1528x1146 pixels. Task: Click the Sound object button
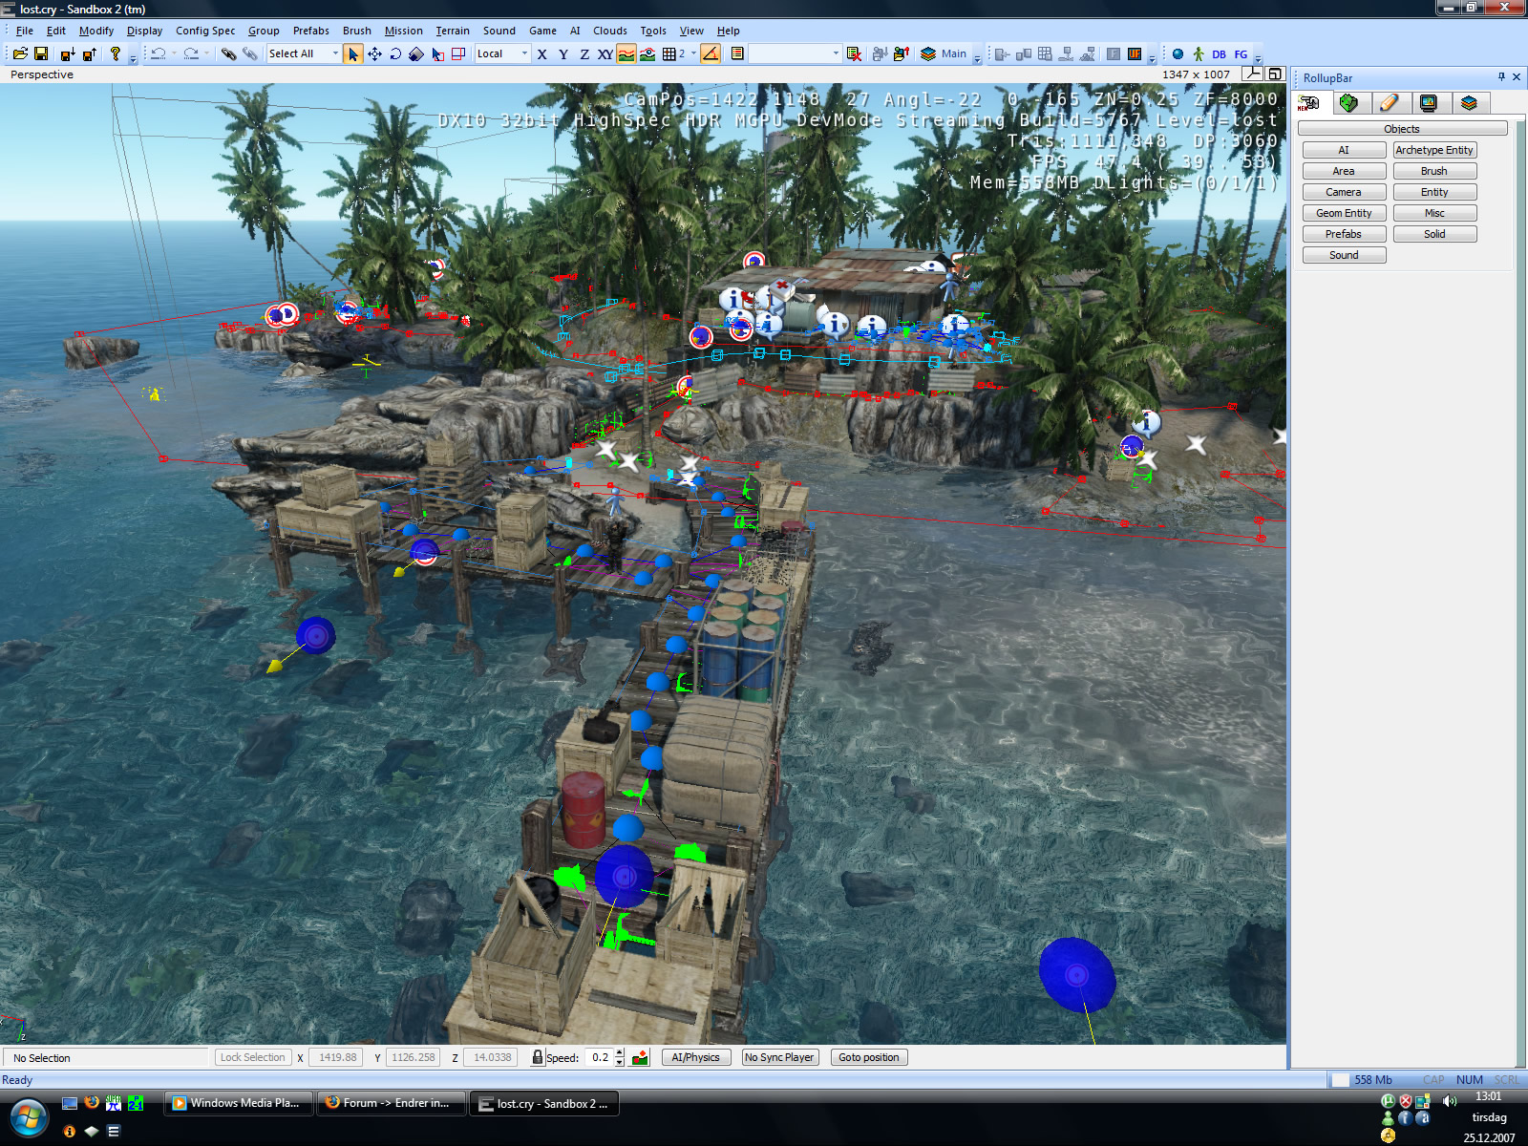(x=1344, y=255)
